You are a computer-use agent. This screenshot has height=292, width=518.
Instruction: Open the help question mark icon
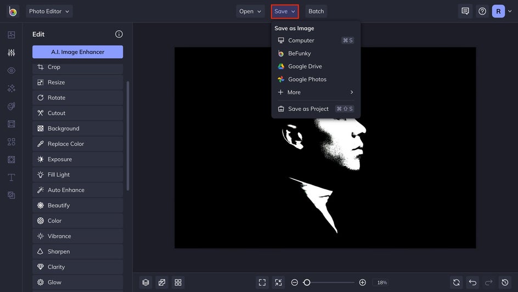pyautogui.click(x=482, y=11)
